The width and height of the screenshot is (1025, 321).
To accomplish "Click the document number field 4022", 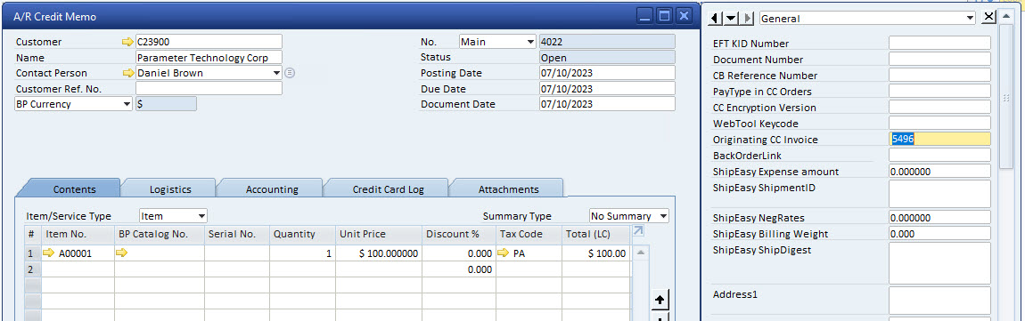I will [607, 42].
